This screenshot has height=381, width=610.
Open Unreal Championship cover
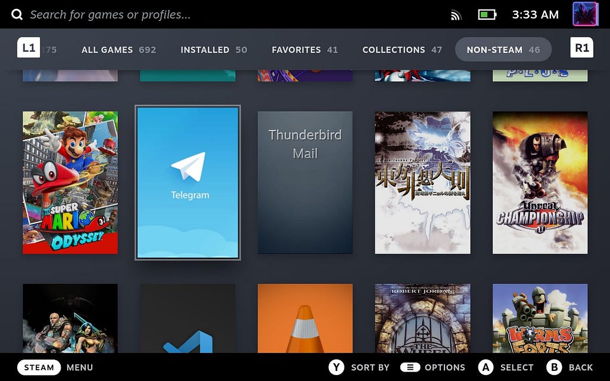point(540,183)
